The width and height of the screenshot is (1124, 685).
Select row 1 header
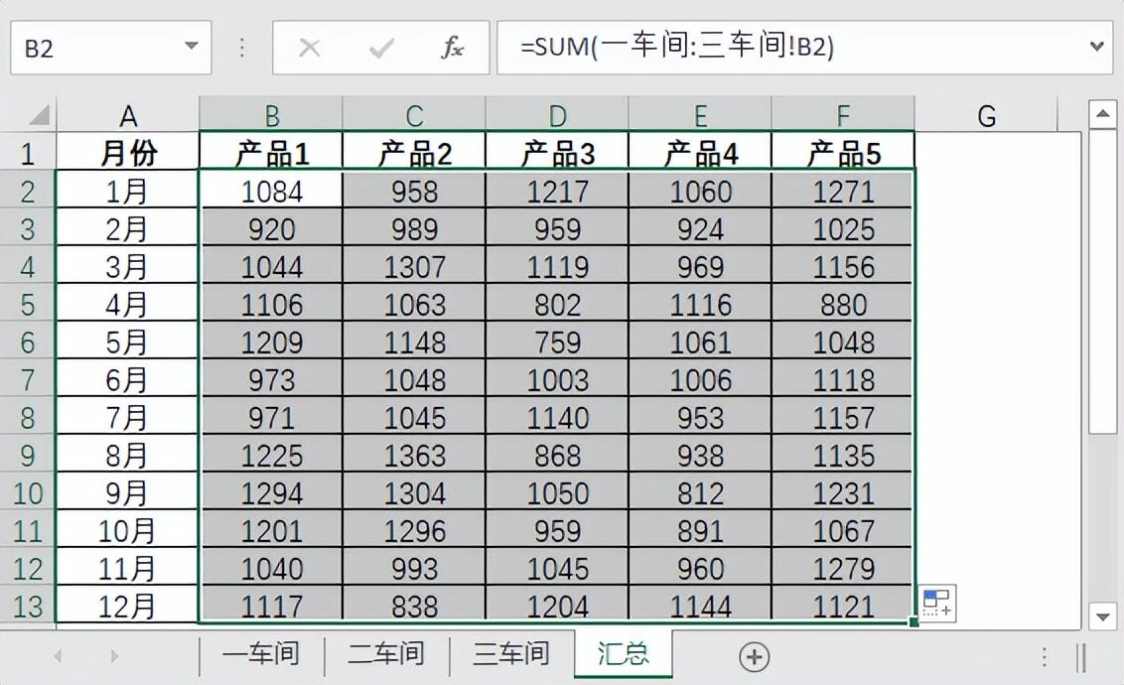pos(27,153)
